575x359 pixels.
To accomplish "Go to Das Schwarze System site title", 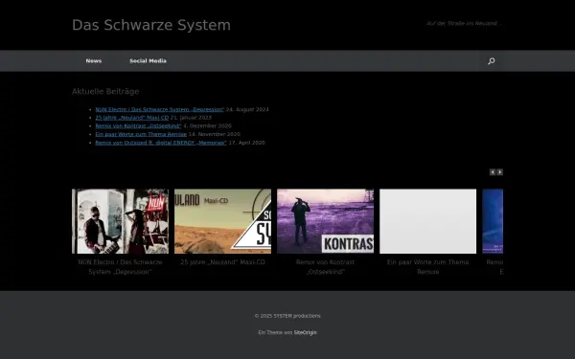I will [x=151, y=25].
